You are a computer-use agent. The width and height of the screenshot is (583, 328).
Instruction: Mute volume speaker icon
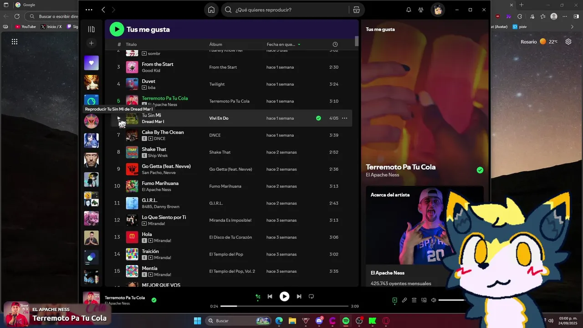[x=434, y=300]
